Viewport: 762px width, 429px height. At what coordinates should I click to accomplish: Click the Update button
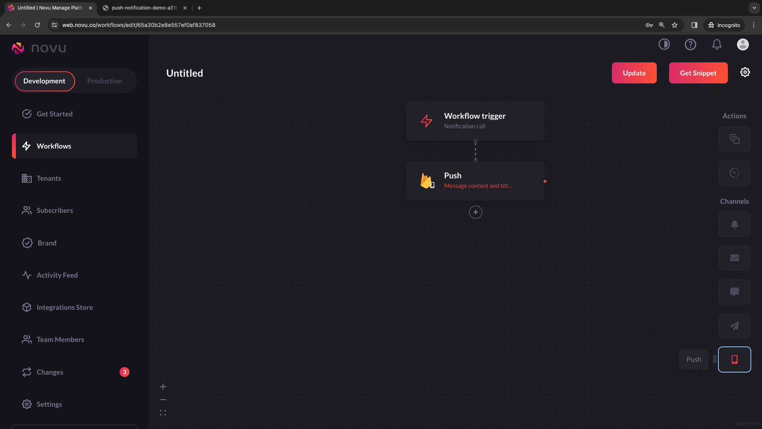[634, 73]
